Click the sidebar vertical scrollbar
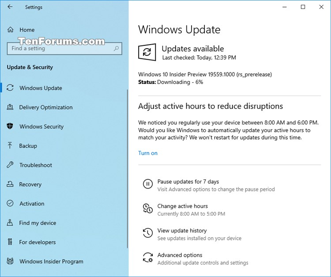Screen dimensions: 331x277 pos(127,169)
